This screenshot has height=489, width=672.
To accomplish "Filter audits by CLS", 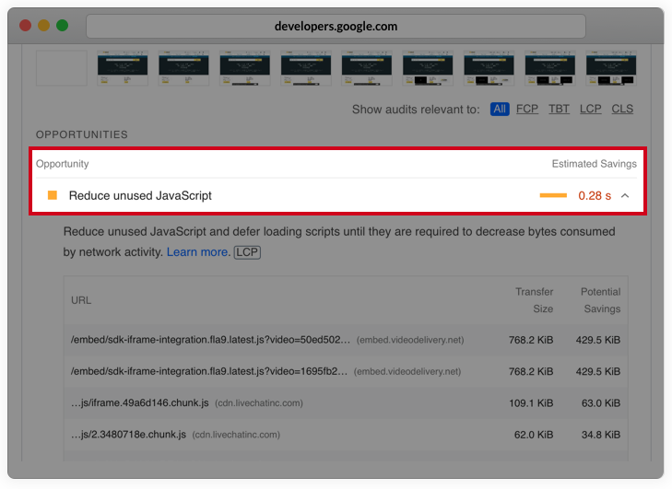I will (x=622, y=110).
